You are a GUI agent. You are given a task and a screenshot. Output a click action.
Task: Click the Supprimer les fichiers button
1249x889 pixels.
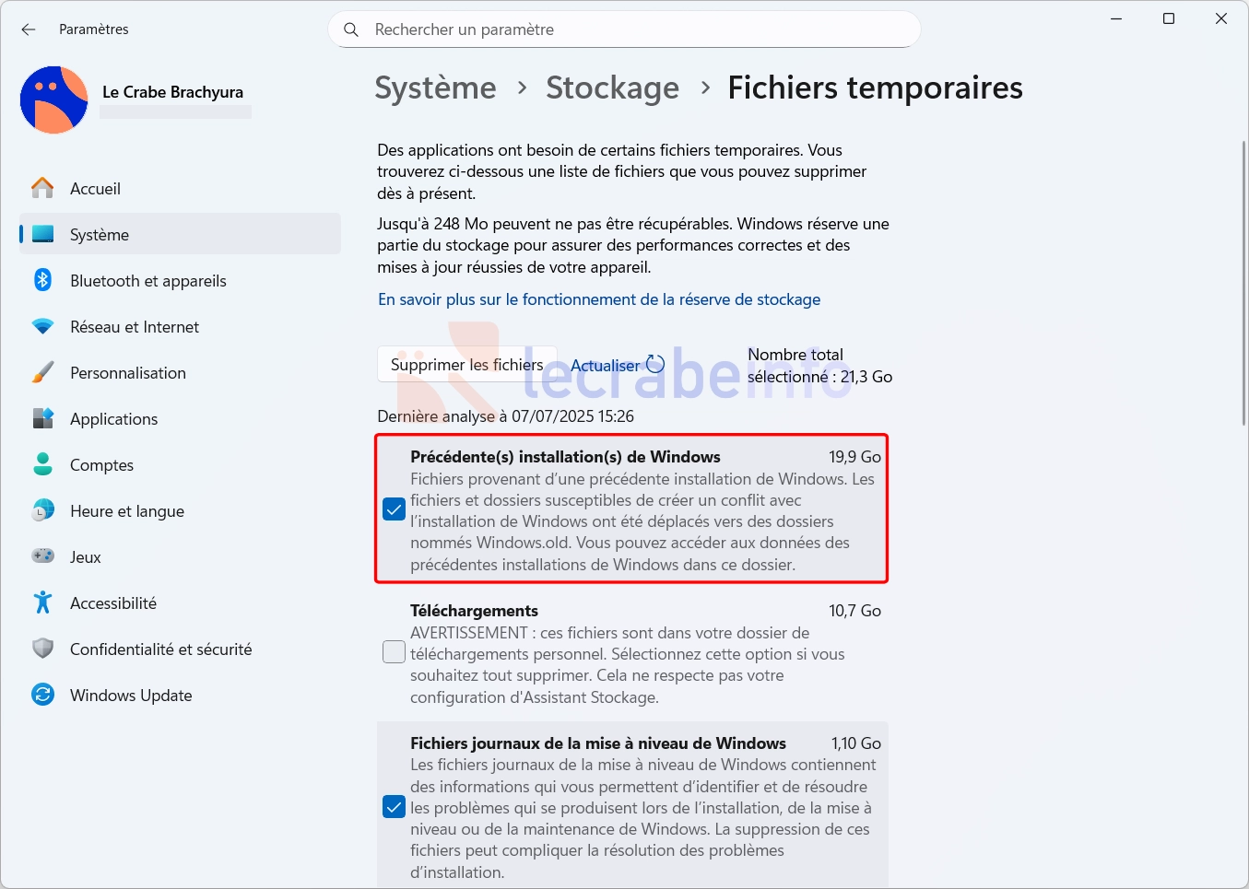(x=467, y=365)
